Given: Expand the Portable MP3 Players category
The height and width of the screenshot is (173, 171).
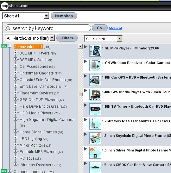Looking at the screenshot, I should tap(15, 151).
